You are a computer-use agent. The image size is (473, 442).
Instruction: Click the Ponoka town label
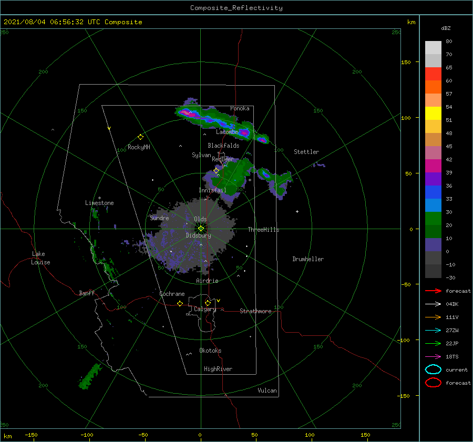240,108
